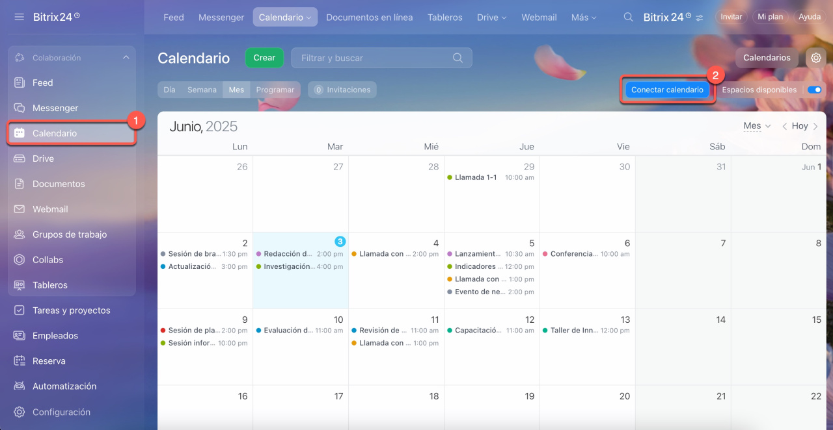Open the Drive dropdown in the top menu

491,18
